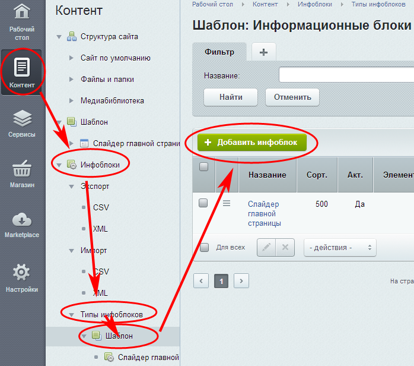Click icon of selected Шаблон under Типы инфоблоков
This screenshot has width=414, height=366.
tap(96, 336)
